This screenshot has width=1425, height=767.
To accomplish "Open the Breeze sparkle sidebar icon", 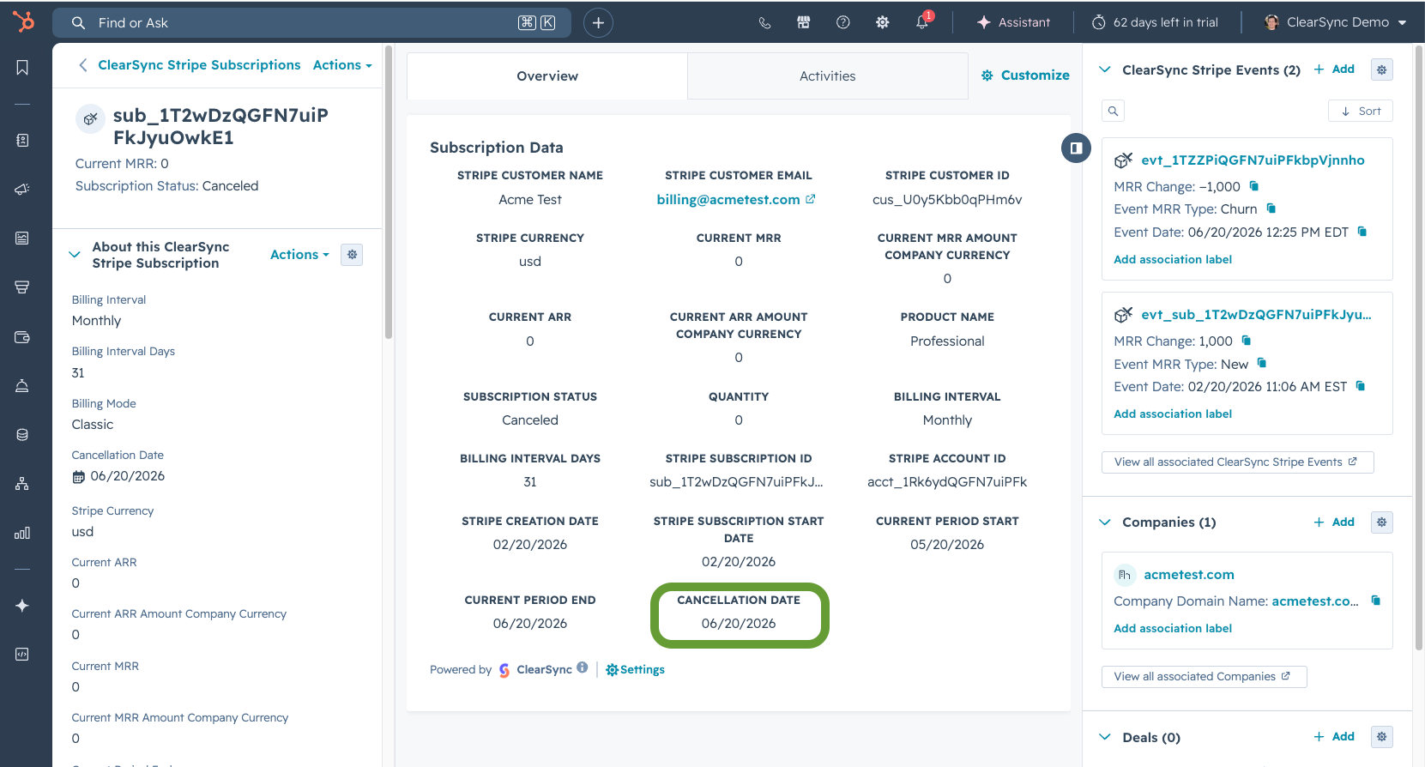I will point(22,606).
